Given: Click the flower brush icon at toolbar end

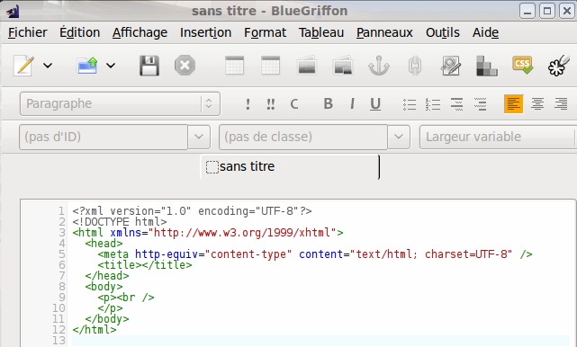Looking at the screenshot, I should click(559, 66).
